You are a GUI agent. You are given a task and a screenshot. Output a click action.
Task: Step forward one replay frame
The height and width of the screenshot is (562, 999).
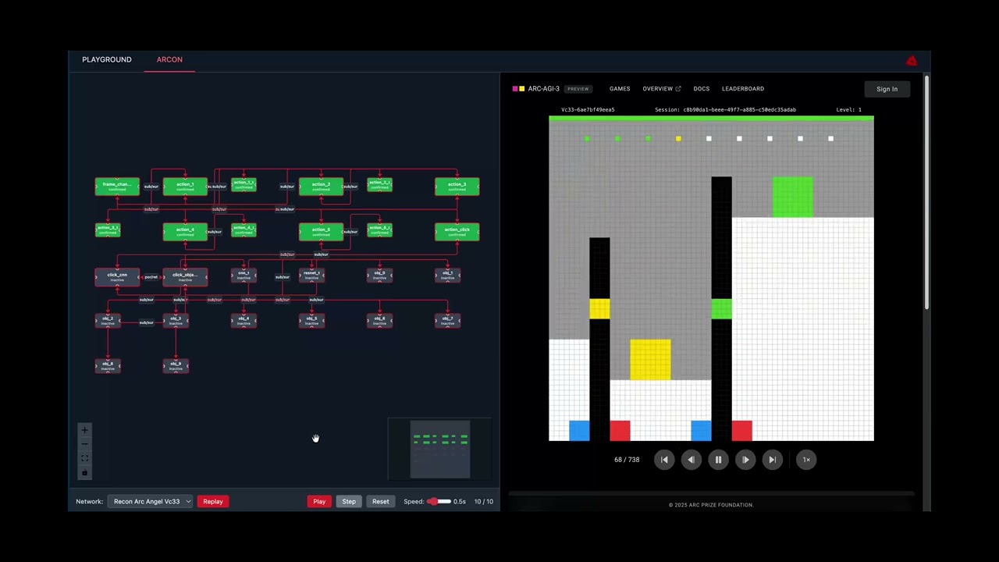[745, 460]
